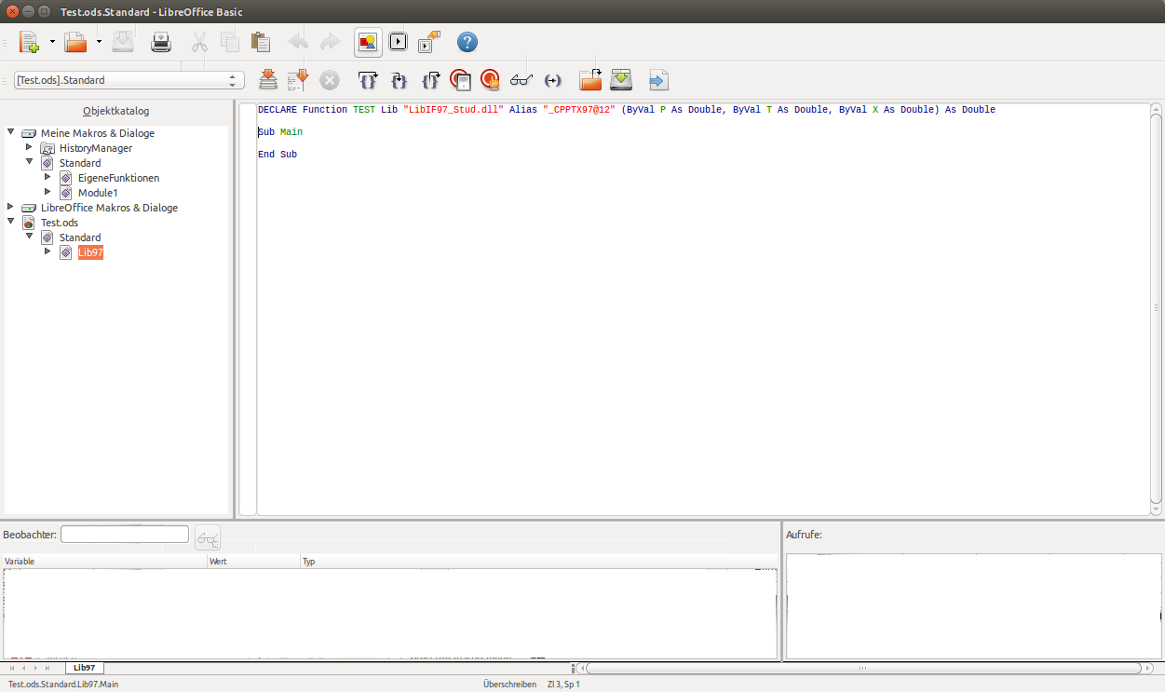Select the Test.ods tree entry

click(x=60, y=223)
